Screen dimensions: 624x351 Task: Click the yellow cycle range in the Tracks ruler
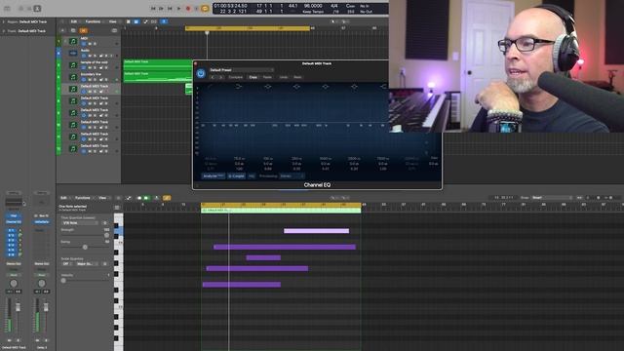(x=248, y=28)
